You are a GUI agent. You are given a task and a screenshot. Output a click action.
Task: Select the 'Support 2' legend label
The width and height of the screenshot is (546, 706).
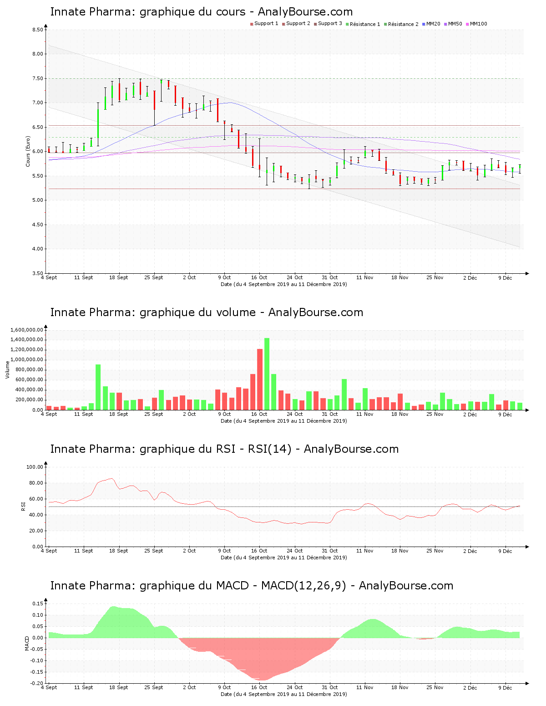(x=298, y=24)
